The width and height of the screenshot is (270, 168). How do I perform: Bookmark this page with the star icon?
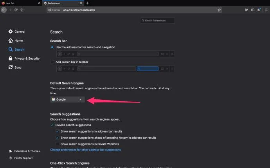[219, 10]
